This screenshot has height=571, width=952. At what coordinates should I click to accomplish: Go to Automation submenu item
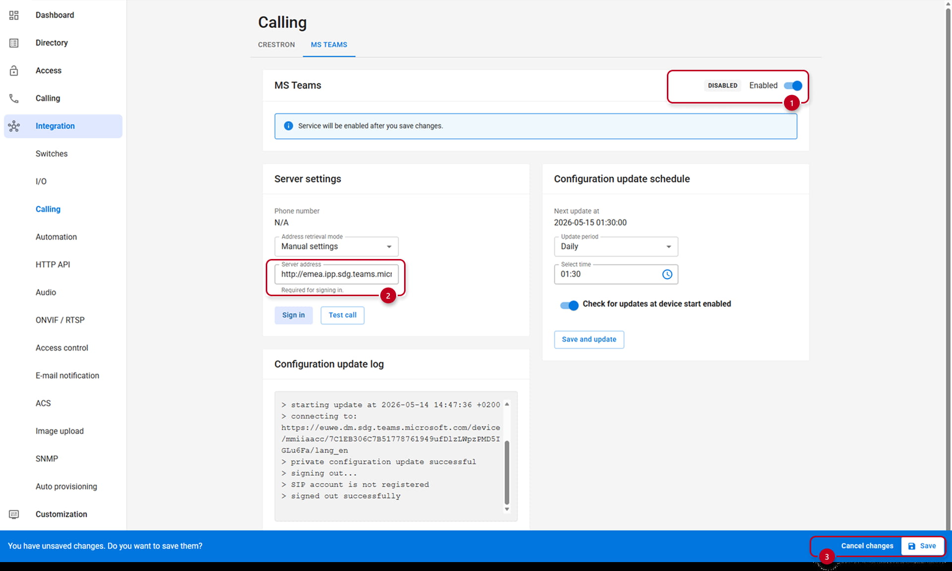56,237
